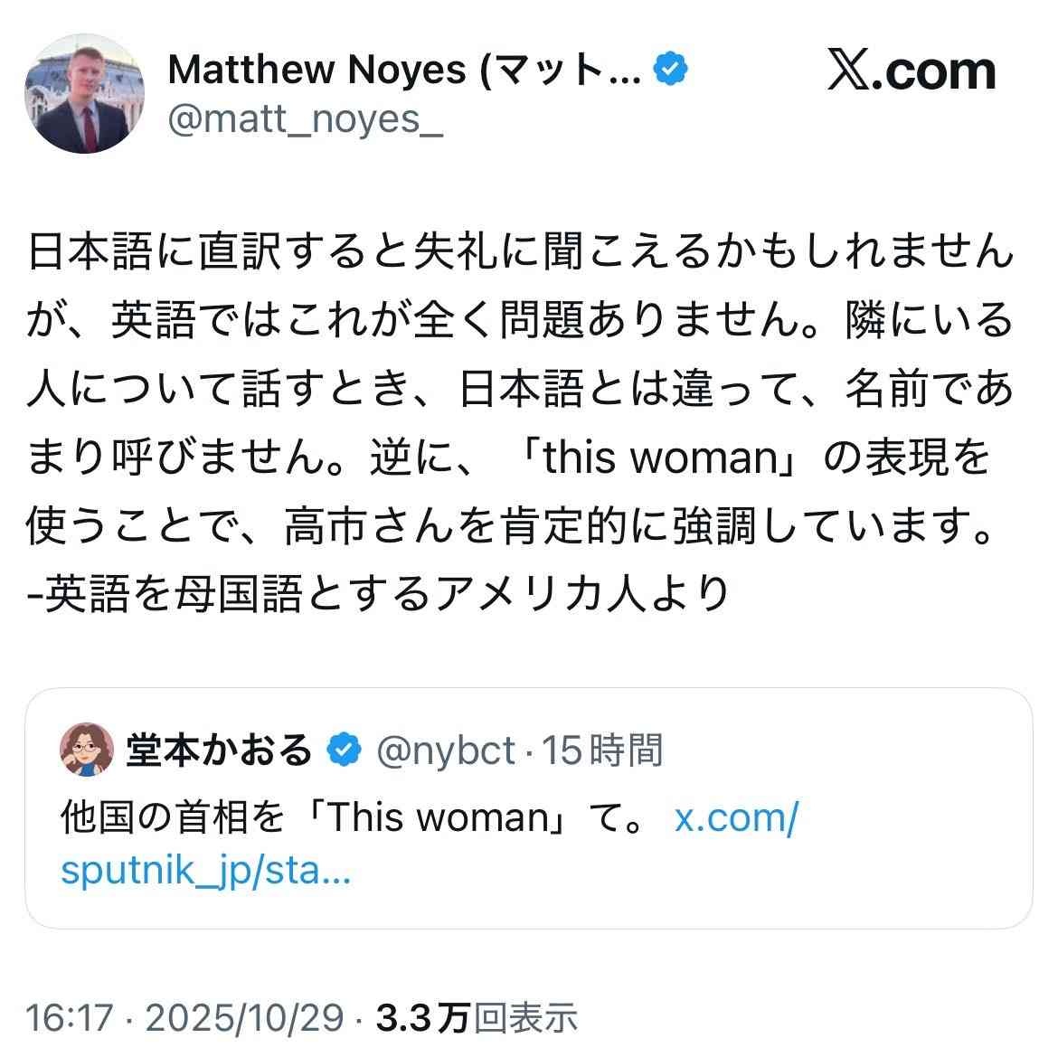Click the blue verified badge beside Matthew Noyes
This screenshot has height=1057, width=1058.
[670, 70]
